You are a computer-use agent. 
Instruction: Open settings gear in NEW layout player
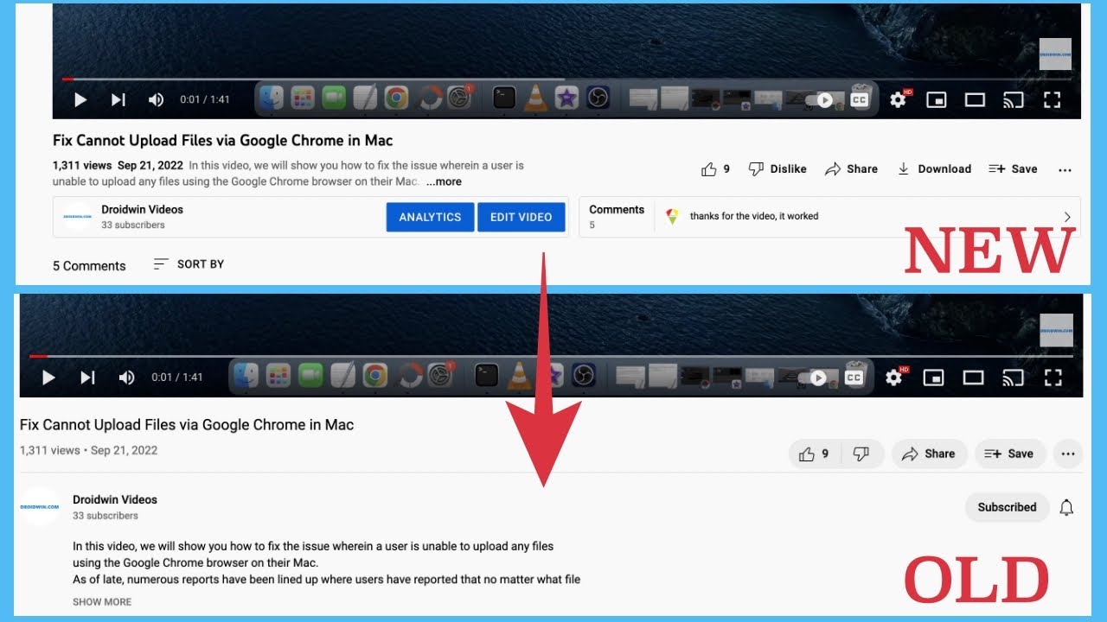pyautogui.click(x=899, y=99)
